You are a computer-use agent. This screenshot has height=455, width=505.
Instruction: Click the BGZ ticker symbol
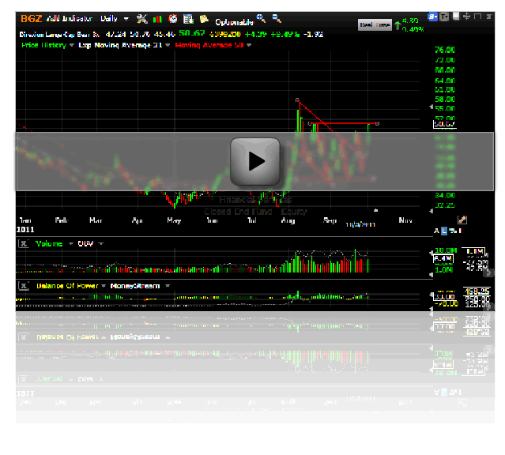(x=32, y=18)
